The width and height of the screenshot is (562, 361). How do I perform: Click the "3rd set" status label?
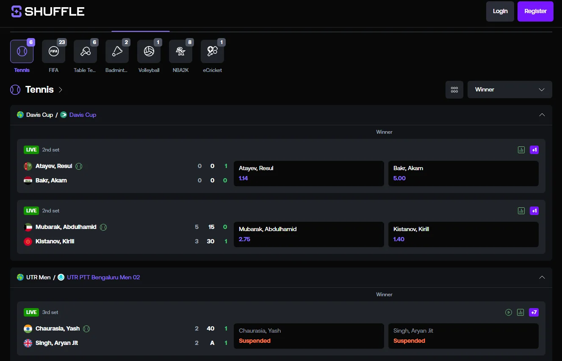pos(50,312)
